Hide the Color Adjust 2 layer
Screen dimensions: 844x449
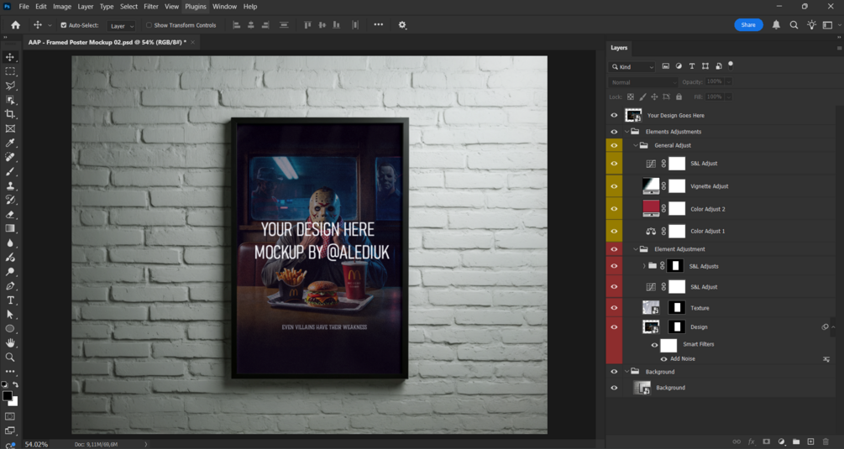[x=614, y=209]
